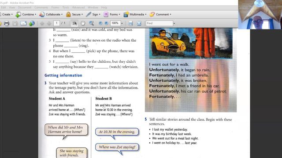The height and width of the screenshot is (158, 282).
Task: Expand the Forms dropdown arrow
Action: (x=119, y=14)
